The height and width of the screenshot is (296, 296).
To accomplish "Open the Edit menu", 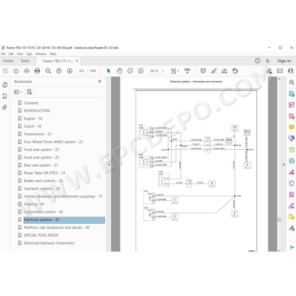I will [11, 54].
